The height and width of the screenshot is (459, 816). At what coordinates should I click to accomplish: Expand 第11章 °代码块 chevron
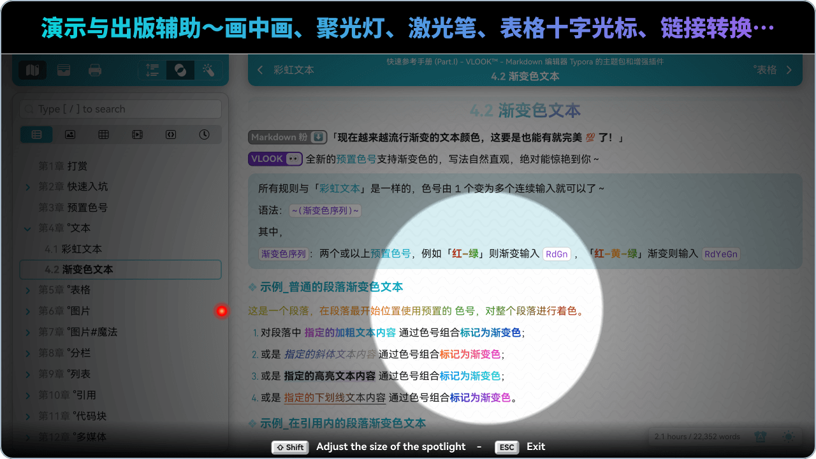[x=27, y=416]
